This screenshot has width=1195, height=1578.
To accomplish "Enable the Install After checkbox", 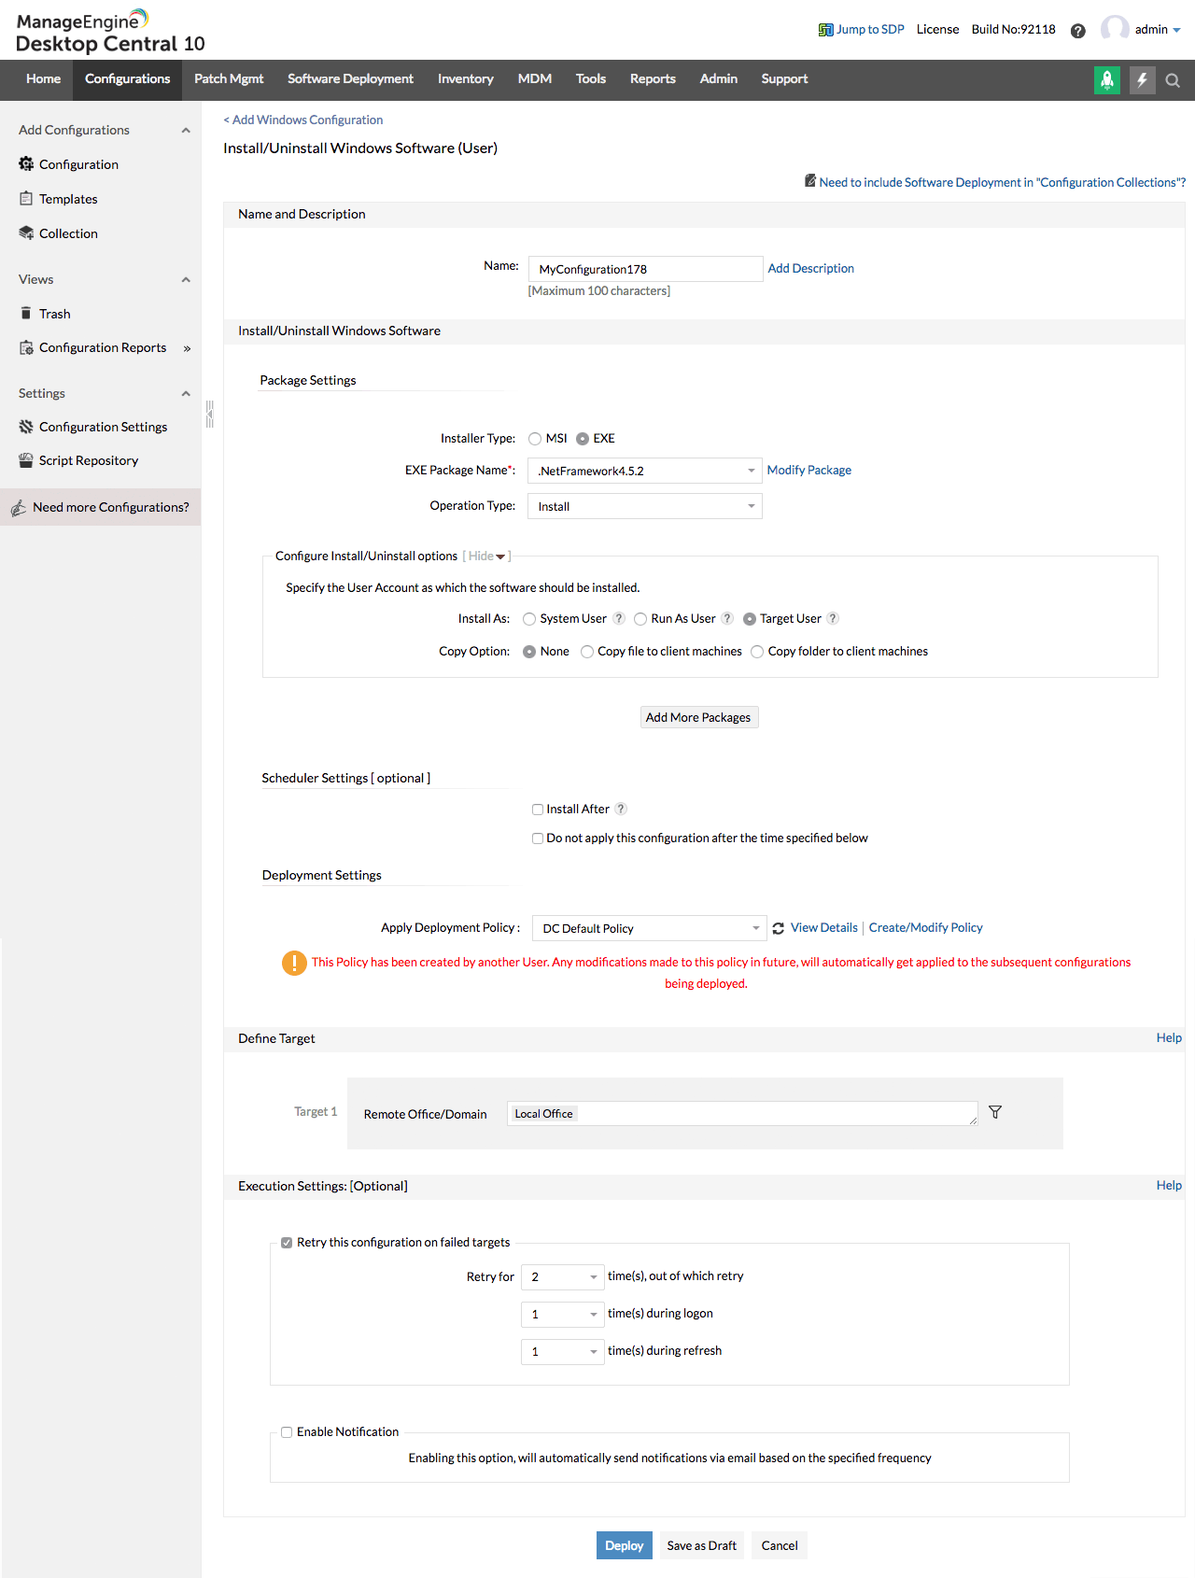I will [x=538, y=810].
